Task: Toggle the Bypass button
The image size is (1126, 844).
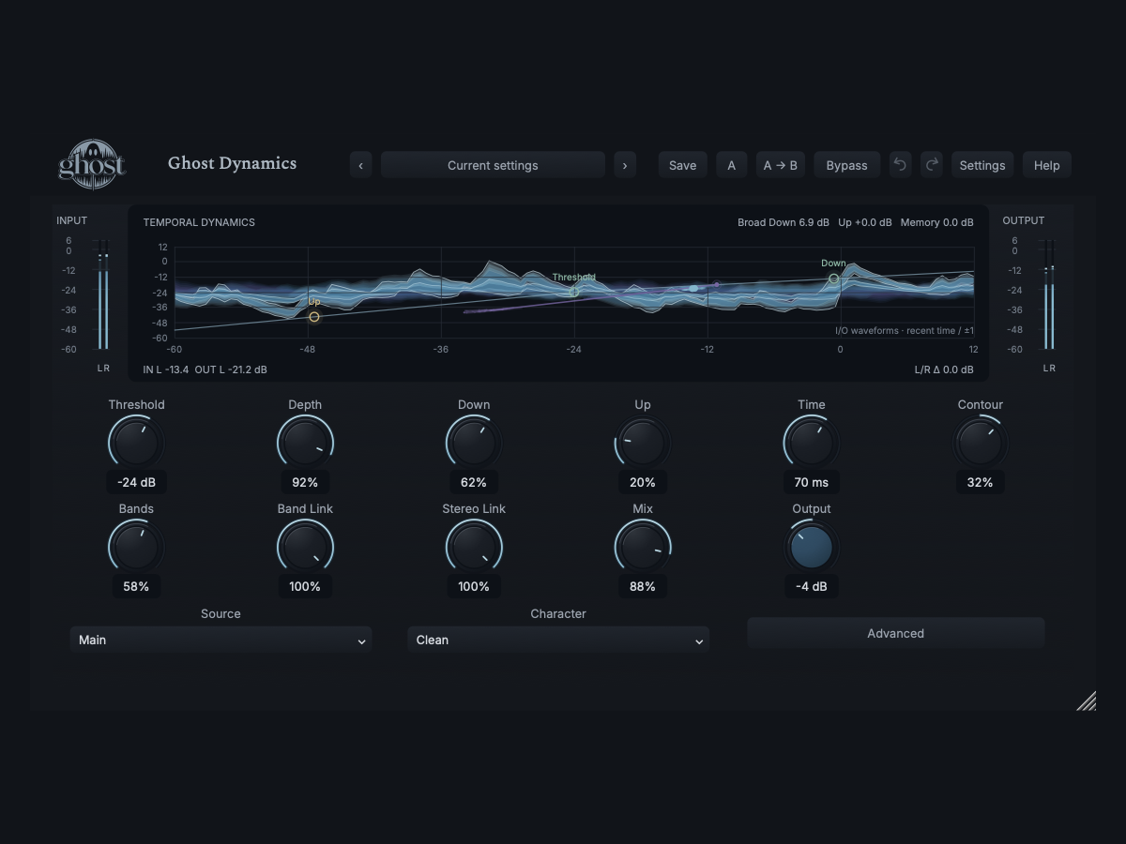Action: tap(846, 165)
